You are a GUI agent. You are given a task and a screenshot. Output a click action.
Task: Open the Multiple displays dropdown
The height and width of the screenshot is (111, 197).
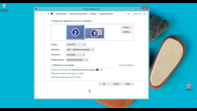[x=77, y=60]
